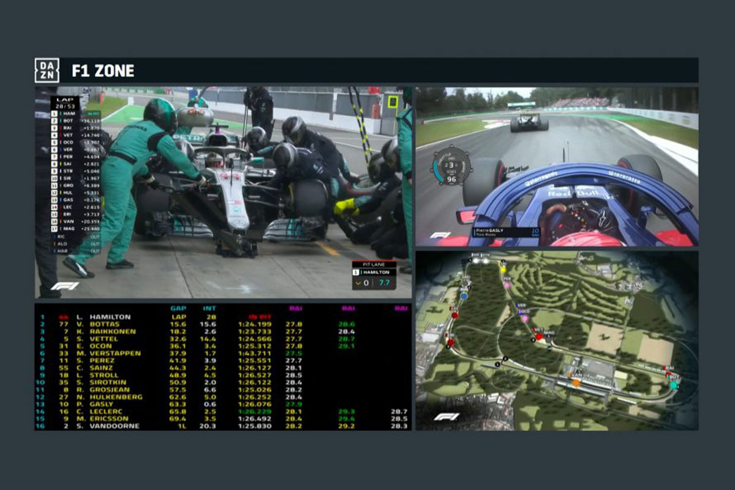This screenshot has height=490, width=735.
Task: Click MAG in the leaderboard tower
Action: point(75,228)
